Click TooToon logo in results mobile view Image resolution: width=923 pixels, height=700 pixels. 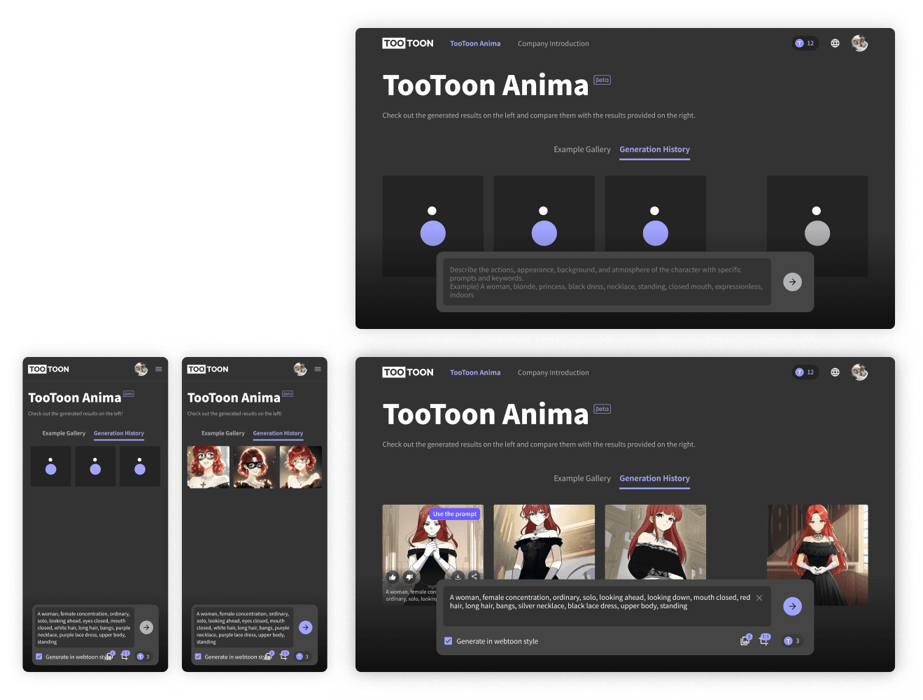[x=208, y=369]
